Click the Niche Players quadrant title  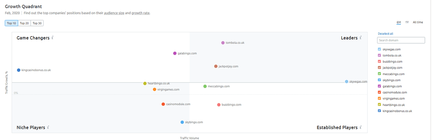click(31, 127)
